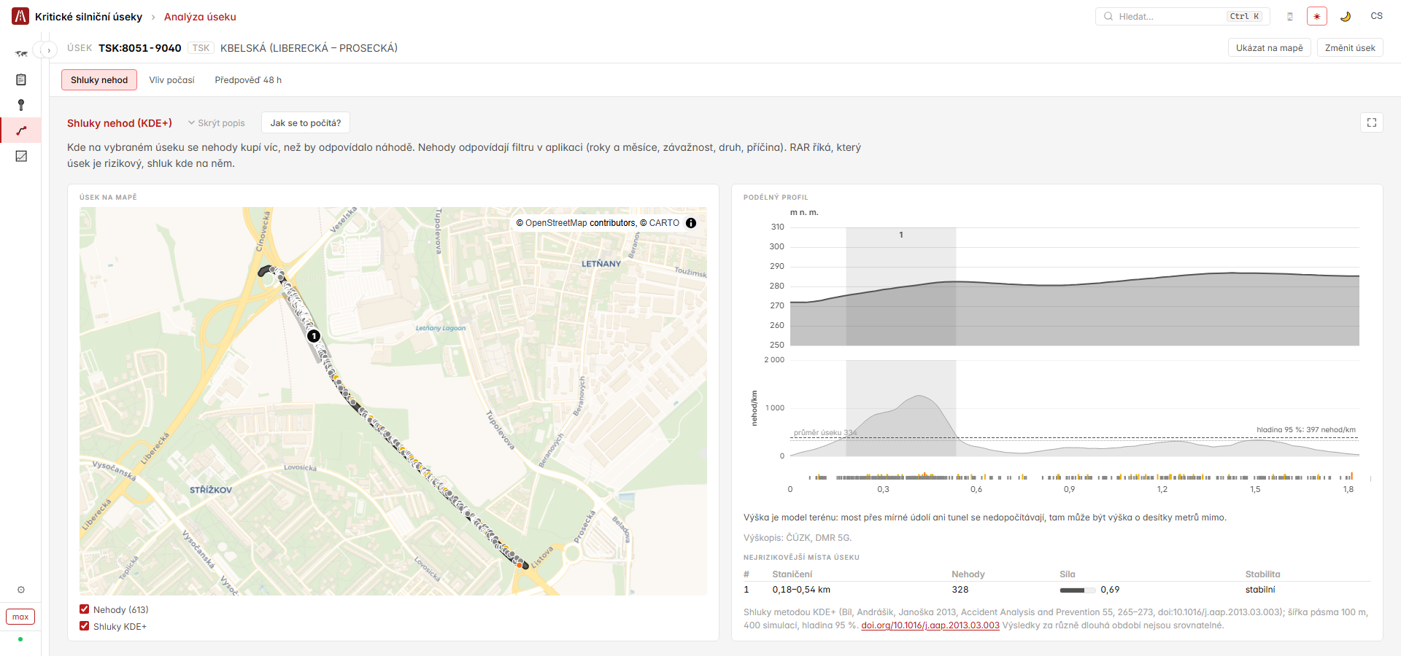Viewport: 1401px width, 656px height.
Task: Click highlighted cluster band 1 in elevation chart
Action: (x=901, y=286)
